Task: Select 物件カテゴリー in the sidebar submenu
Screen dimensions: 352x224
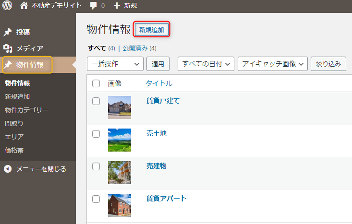Action: coord(26,110)
